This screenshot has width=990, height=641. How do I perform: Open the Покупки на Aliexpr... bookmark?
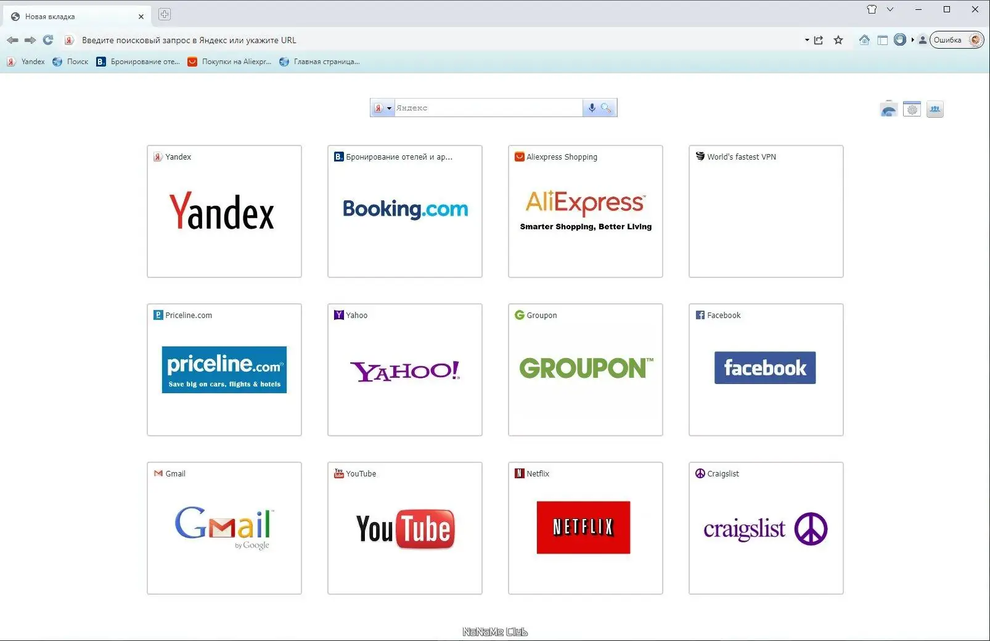[229, 62]
